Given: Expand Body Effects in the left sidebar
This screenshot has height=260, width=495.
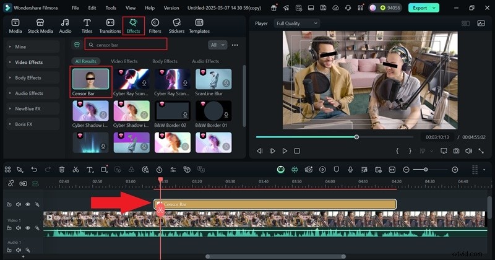Looking at the screenshot, I should (33, 78).
